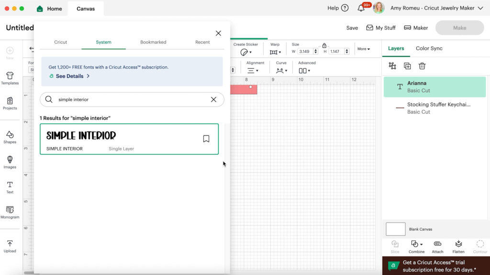490x275 pixels.
Task: Close the font picker panel
Action: click(x=218, y=33)
